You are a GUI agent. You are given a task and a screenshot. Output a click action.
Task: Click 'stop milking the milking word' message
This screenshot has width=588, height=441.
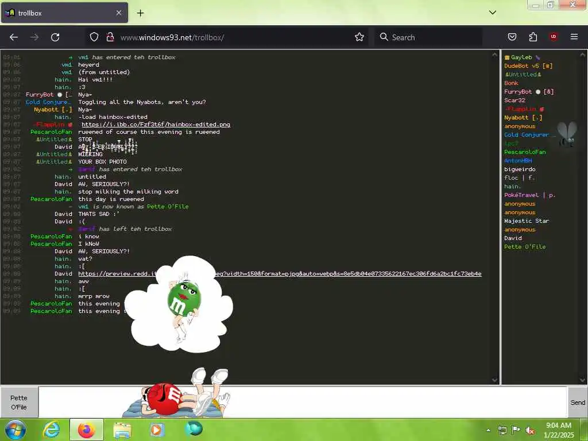pos(128,192)
